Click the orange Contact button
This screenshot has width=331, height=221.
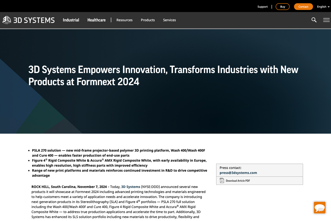303,7
